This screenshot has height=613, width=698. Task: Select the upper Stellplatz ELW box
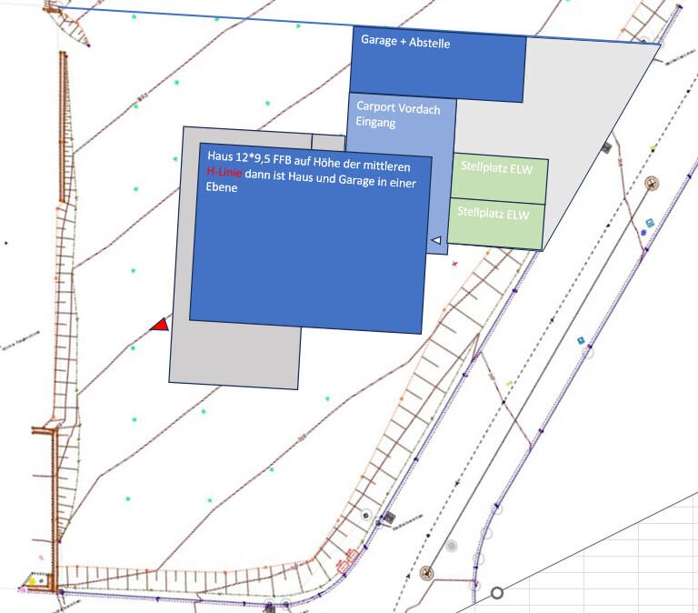pos(500,177)
